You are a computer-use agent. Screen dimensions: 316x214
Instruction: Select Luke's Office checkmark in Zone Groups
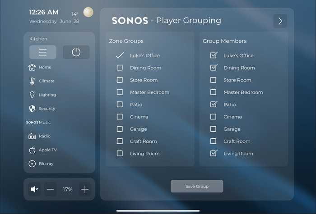[120, 55]
